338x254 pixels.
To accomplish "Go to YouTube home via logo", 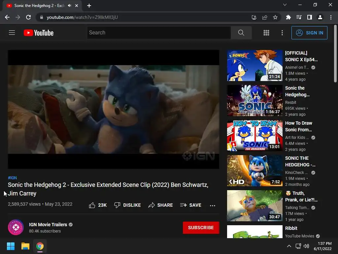I will [x=39, y=33].
